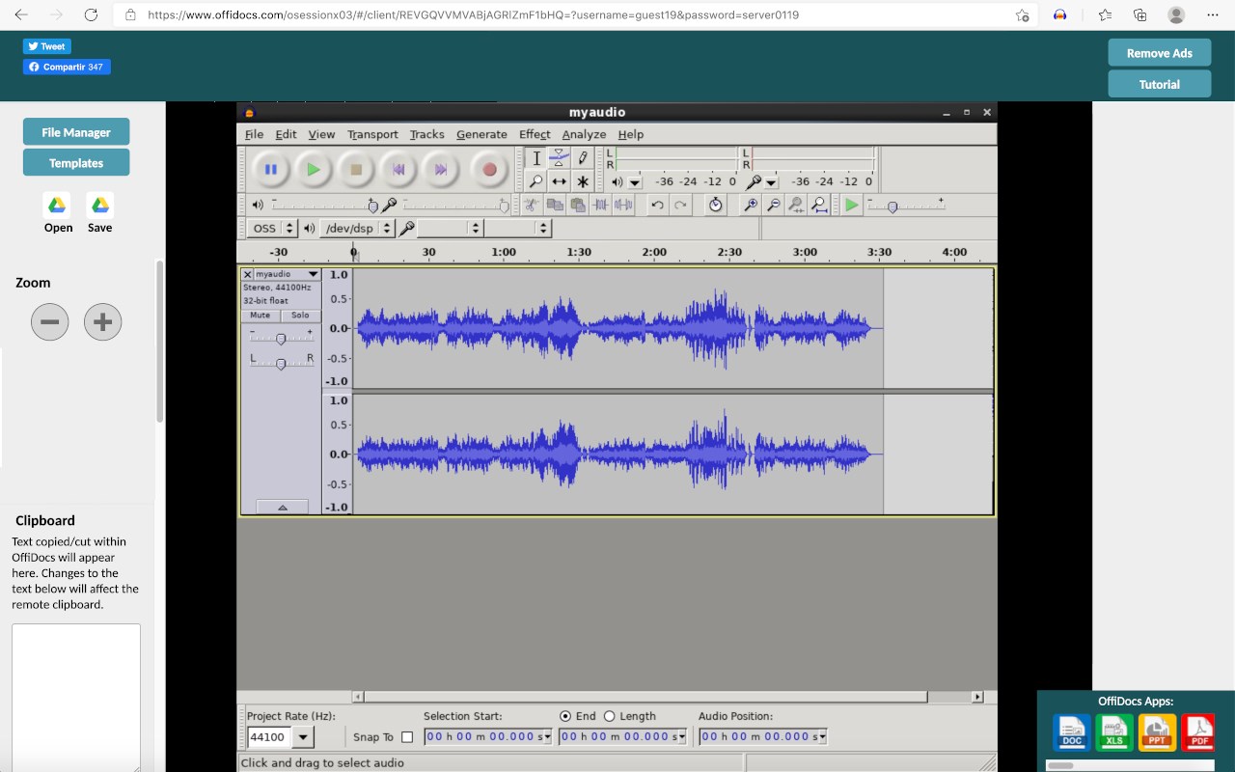Stop audio with the Stop button
This screenshot has height=772, width=1235.
(356, 170)
